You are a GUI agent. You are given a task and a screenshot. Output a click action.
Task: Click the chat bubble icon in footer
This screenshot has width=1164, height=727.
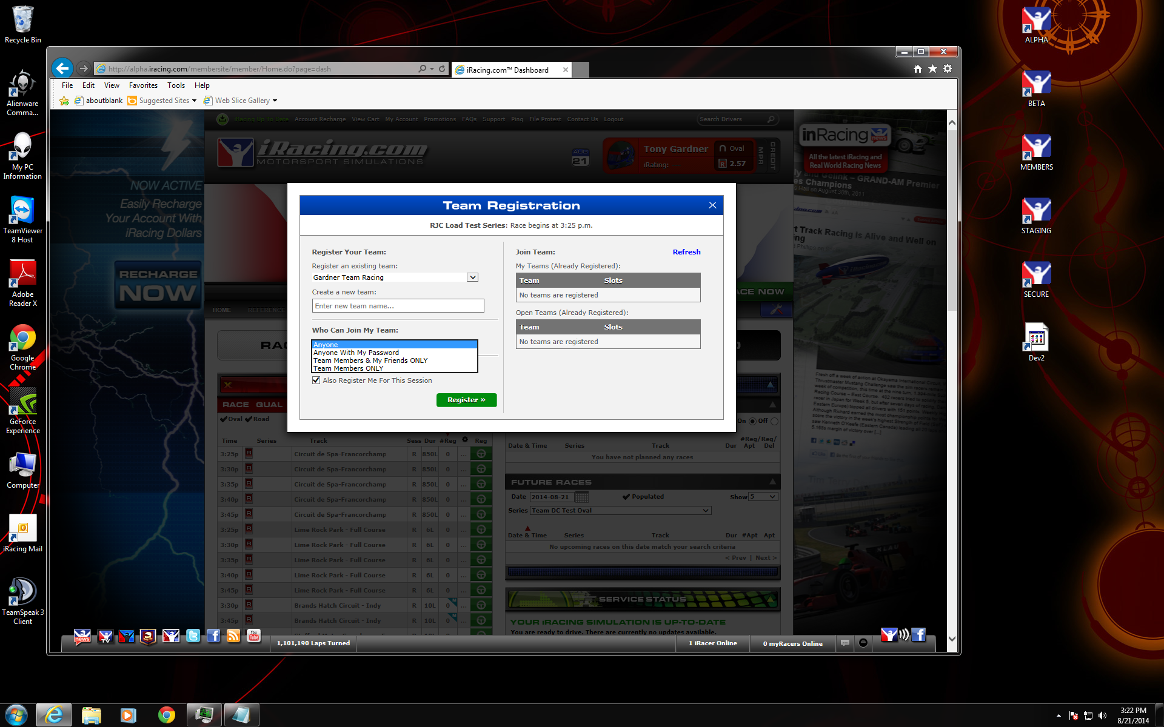tap(845, 643)
